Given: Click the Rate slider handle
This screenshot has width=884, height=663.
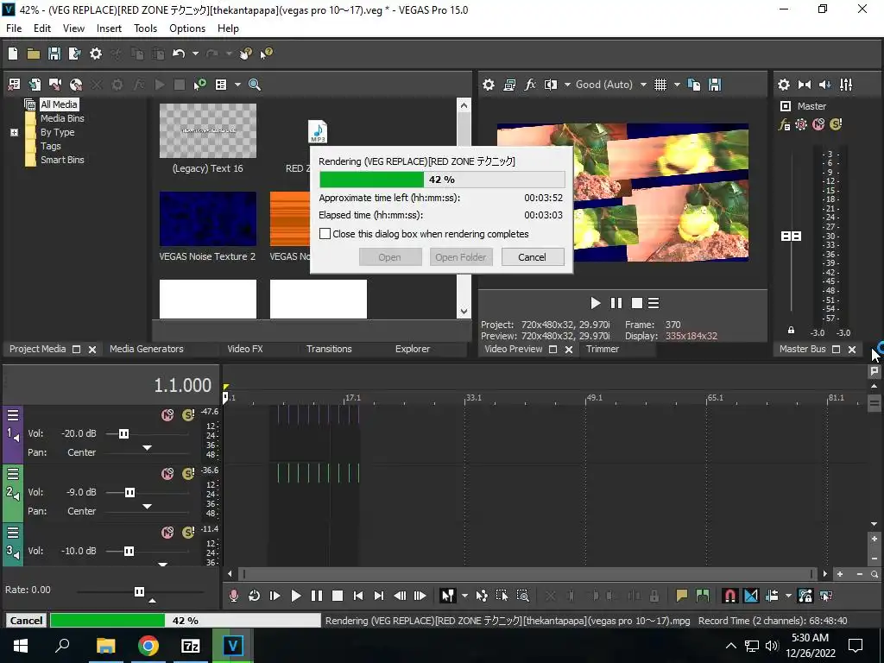Looking at the screenshot, I should (x=139, y=591).
